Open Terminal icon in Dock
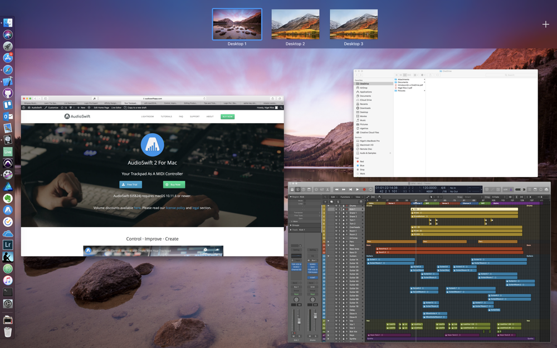Image resolution: width=557 pixels, height=348 pixels. (x=8, y=292)
